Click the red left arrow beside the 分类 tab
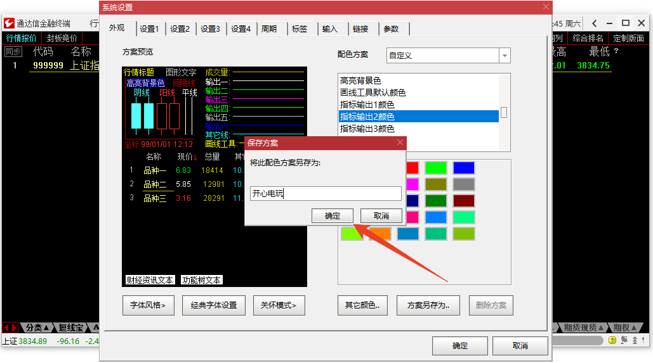The image size is (653, 363). click(x=6, y=328)
